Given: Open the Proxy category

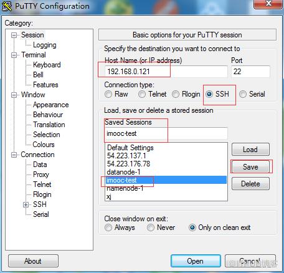Looking at the screenshot, I should pos(41,175).
